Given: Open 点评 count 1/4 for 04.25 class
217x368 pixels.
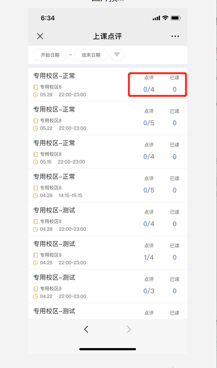Looking at the screenshot, I should (x=149, y=257).
